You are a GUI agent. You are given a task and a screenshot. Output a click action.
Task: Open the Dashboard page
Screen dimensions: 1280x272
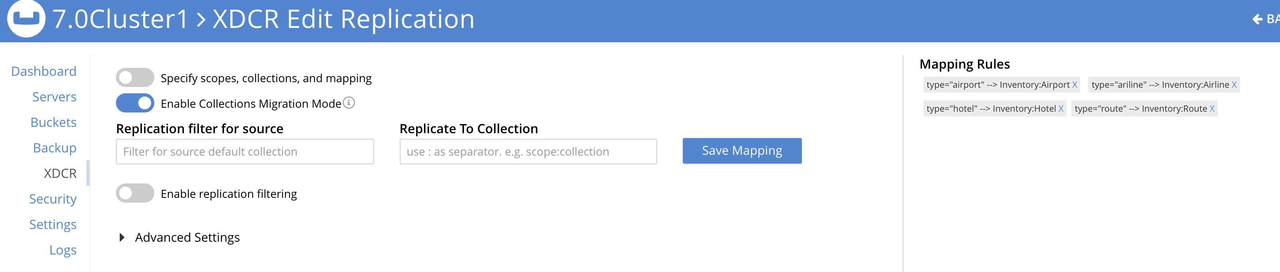coord(44,71)
